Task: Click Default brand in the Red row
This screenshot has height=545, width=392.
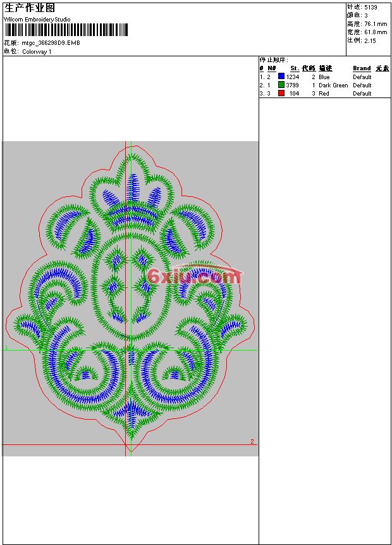Action: (x=362, y=94)
